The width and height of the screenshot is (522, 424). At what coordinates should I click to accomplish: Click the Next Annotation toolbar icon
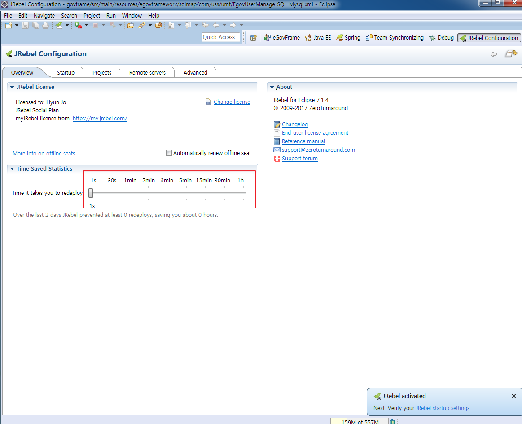coord(171,25)
